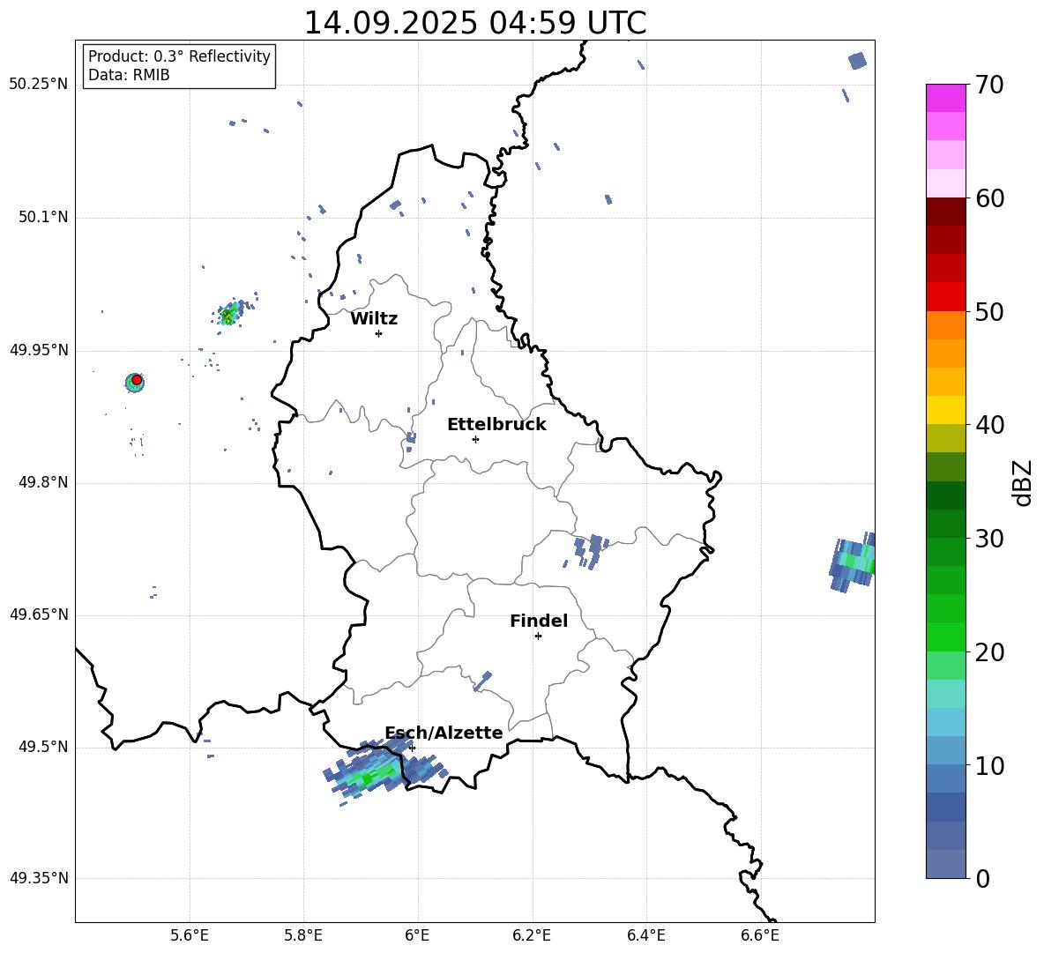Click the 70 value on the colorbar
The width and height of the screenshot is (1044, 953).
pyautogui.click(x=991, y=86)
